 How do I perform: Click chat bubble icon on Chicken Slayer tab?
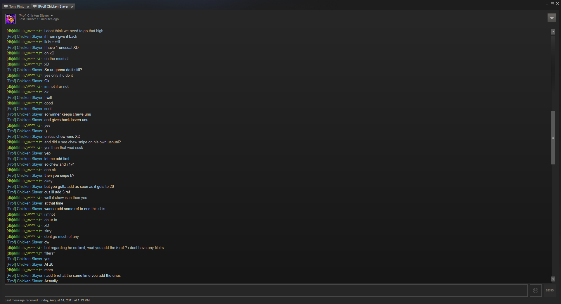35,6
